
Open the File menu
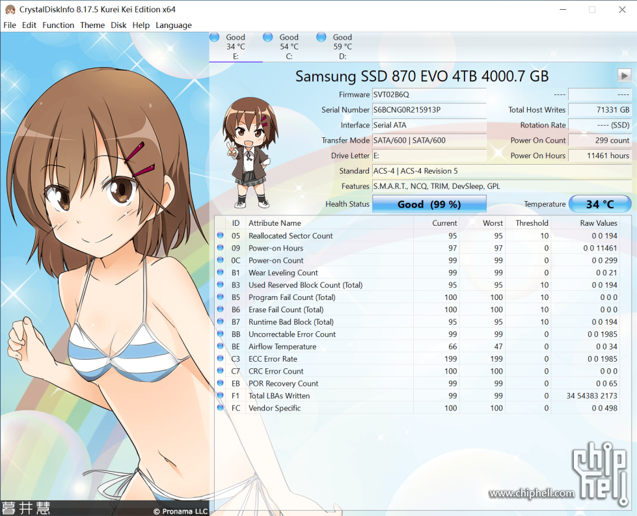pyautogui.click(x=10, y=25)
